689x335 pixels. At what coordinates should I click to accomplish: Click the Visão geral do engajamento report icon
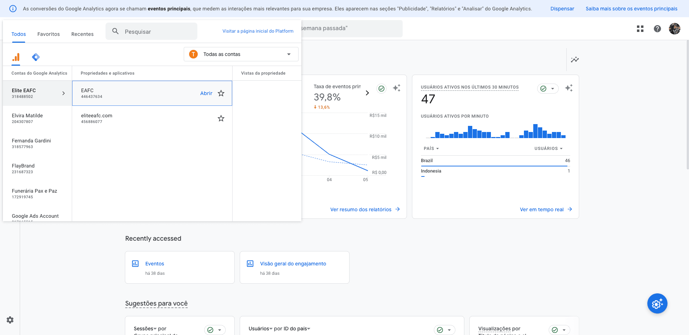click(250, 264)
